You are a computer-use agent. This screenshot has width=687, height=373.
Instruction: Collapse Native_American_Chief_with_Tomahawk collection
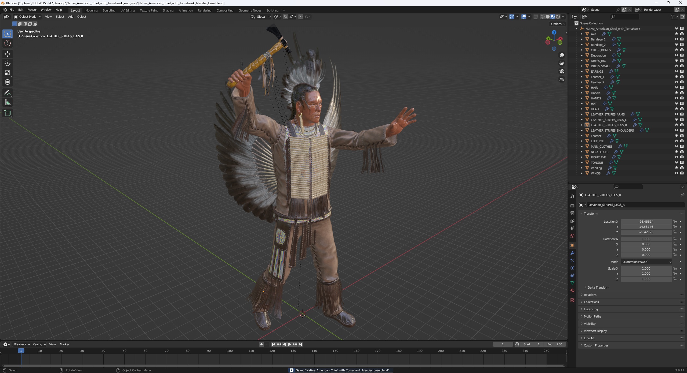coord(576,28)
